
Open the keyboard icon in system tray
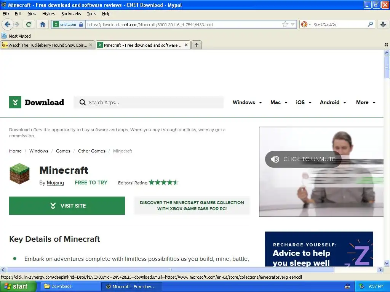[347, 287]
